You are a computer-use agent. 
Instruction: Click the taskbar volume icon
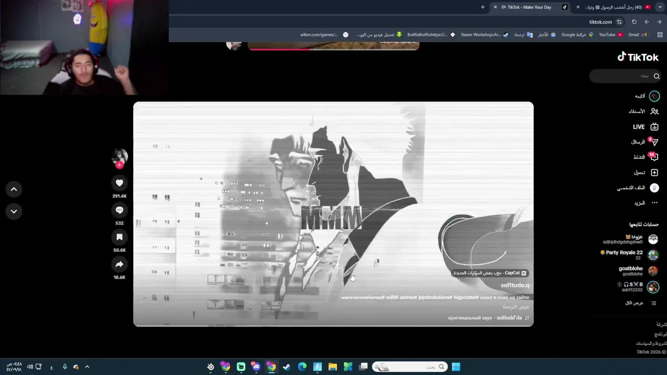(30, 367)
